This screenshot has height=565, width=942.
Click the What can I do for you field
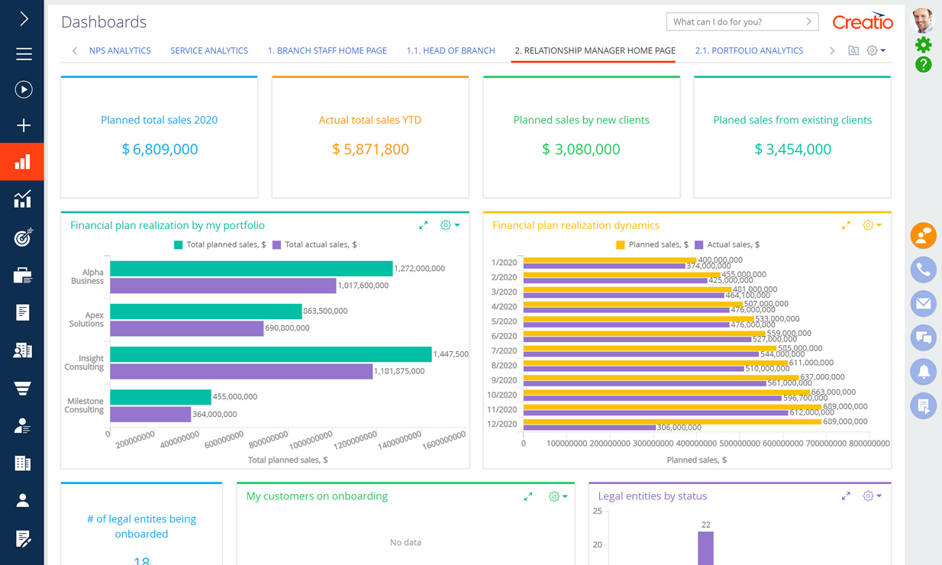point(737,21)
